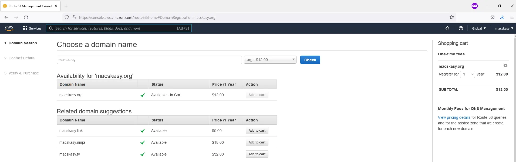Click the green checkmark for macskasy.link
This screenshot has width=516, height=162.
143,131
